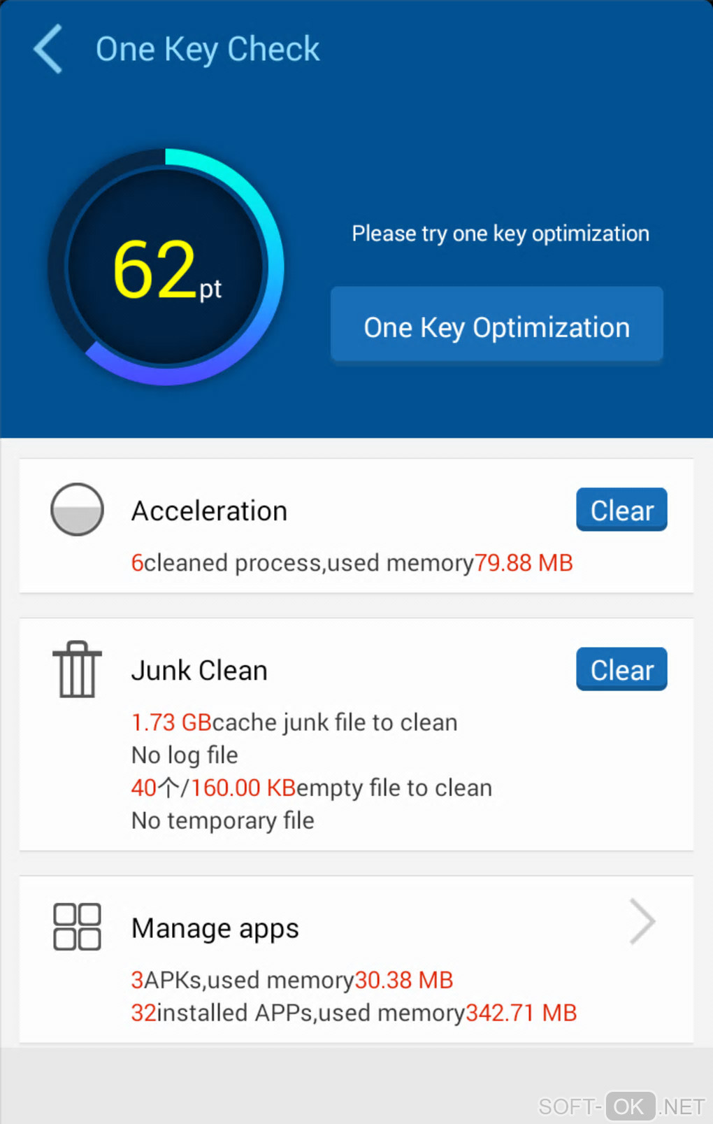This screenshot has height=1124, width=713.
Task: Tap the 32 installed APPs memory line
Action: (x=354, y=1013)
